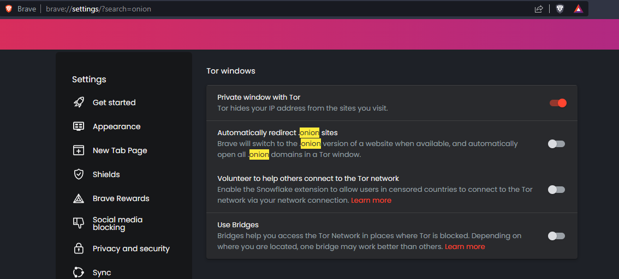
Task: Click the brave://settings address bar URL
Action: tap(98, 9)
